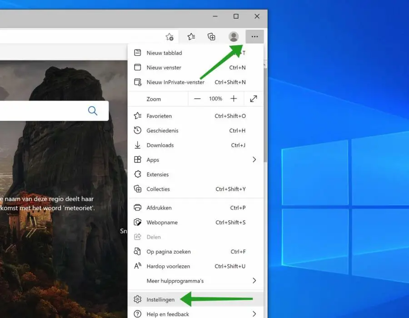Open Favorieten from the menu
This screenshot has height=318, width=409.
click(x=195, y=116)
